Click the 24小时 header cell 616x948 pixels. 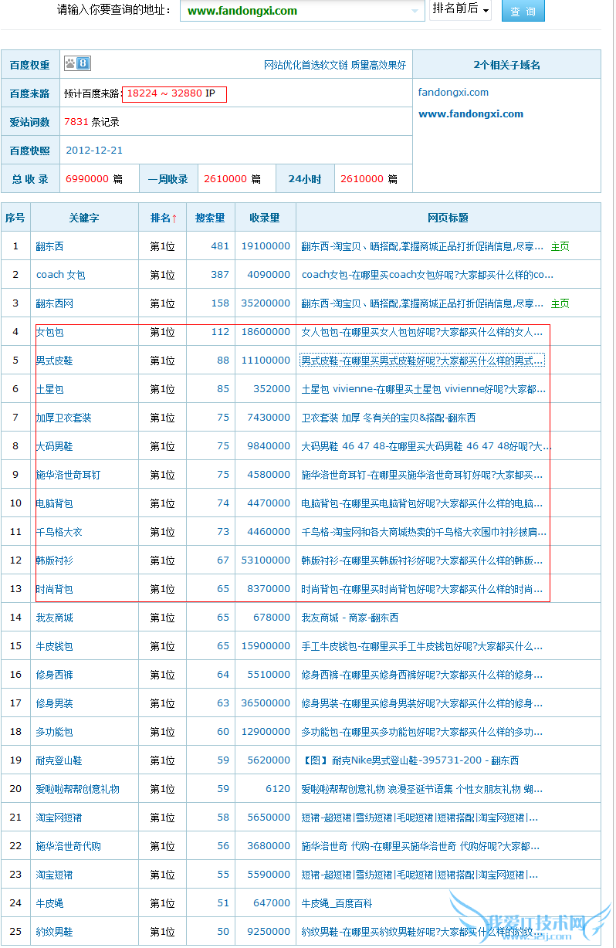[305, 179]
